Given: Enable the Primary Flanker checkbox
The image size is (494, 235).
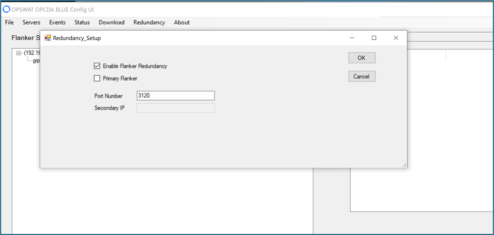Looking at the screenshot, I should tap(97, 79).
